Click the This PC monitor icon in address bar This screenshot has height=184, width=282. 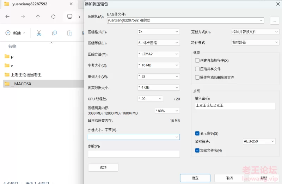(x=70, y=17)
